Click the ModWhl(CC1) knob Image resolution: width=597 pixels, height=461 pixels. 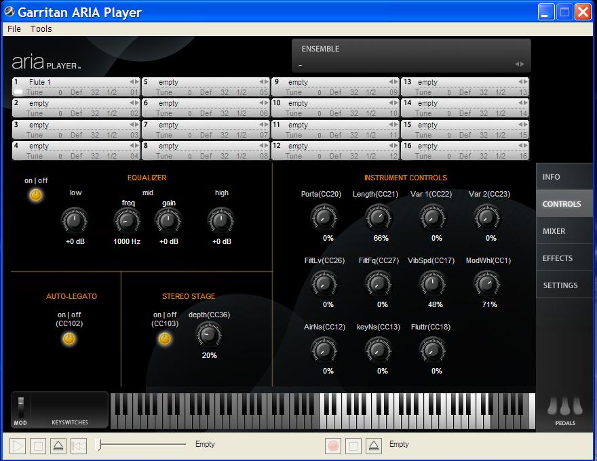[x=487, y=284]
